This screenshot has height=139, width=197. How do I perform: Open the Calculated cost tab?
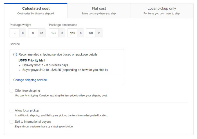tap(36, 11)
